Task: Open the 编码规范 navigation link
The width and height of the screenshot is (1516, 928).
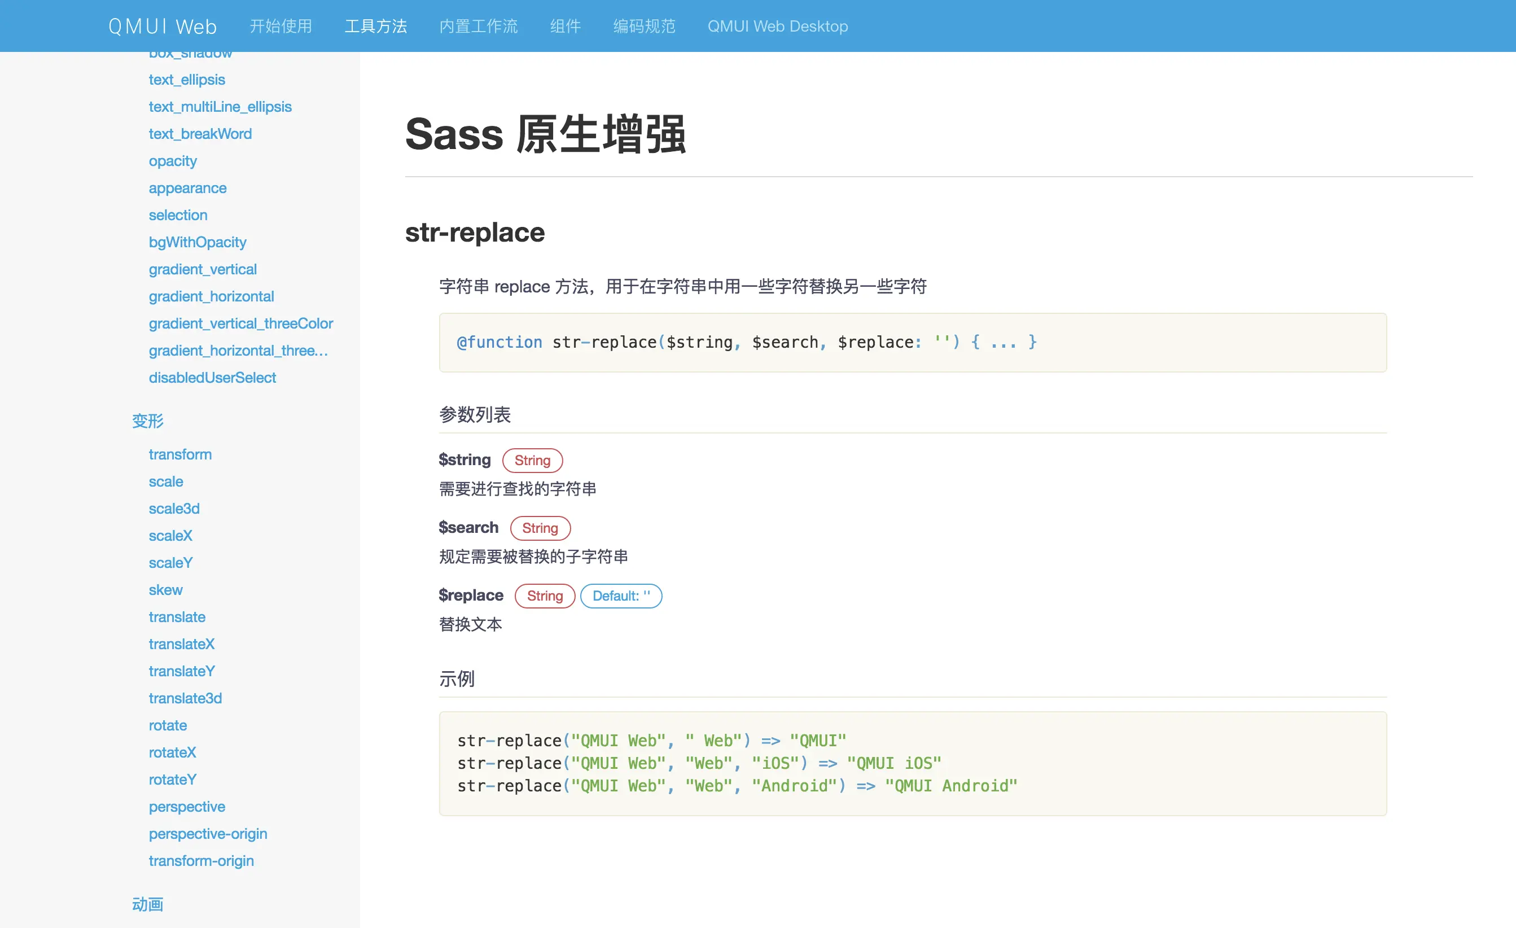Action: tap(643, 27)
